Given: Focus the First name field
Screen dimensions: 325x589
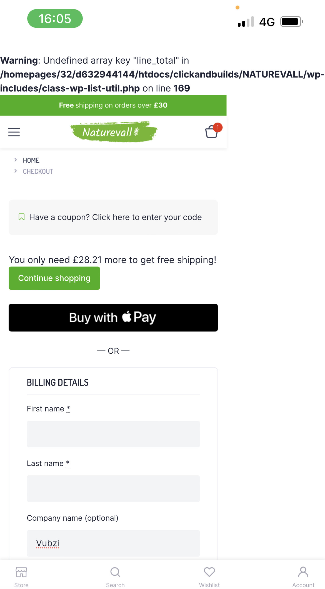Looking at the screenshot, I should pos(113,434).
